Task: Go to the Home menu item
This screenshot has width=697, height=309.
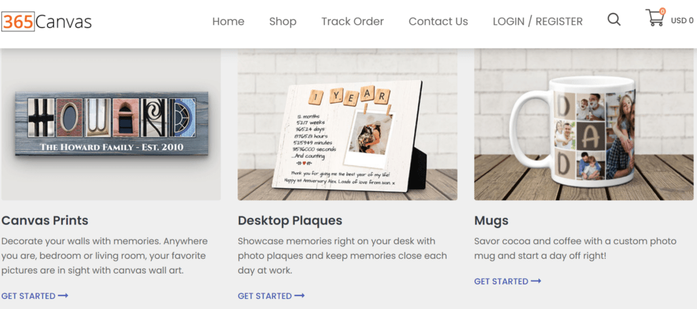Action: pyautogui.click(x=228, y=21)
